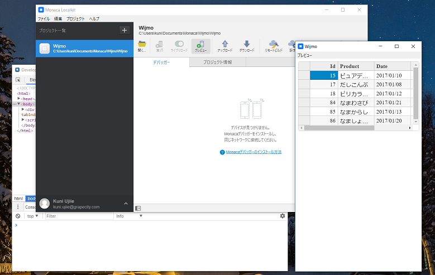Open folder icon (開く) in Monaca toolbar
The height and width of the screenshot is (275, 435).
(142, 44)
